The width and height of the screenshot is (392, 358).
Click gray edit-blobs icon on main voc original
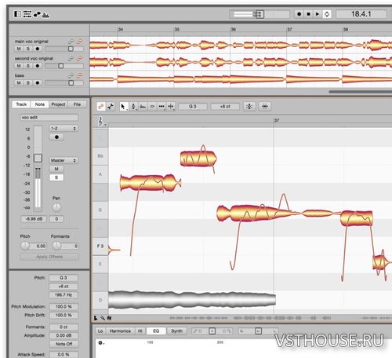click(x=71, y=42)
